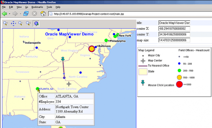This screenshot has height=128, width=212.
Task: Click the Map Center legend crosshair
Action: point(143,61)
